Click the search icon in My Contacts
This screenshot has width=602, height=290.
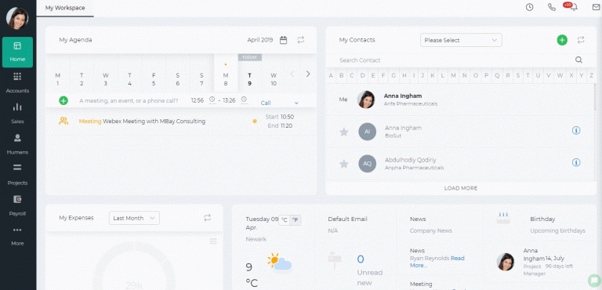(578, 60)
